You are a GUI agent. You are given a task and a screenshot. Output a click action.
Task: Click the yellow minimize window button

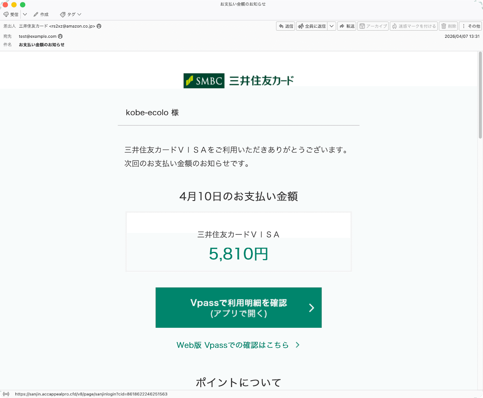(14, 5)
